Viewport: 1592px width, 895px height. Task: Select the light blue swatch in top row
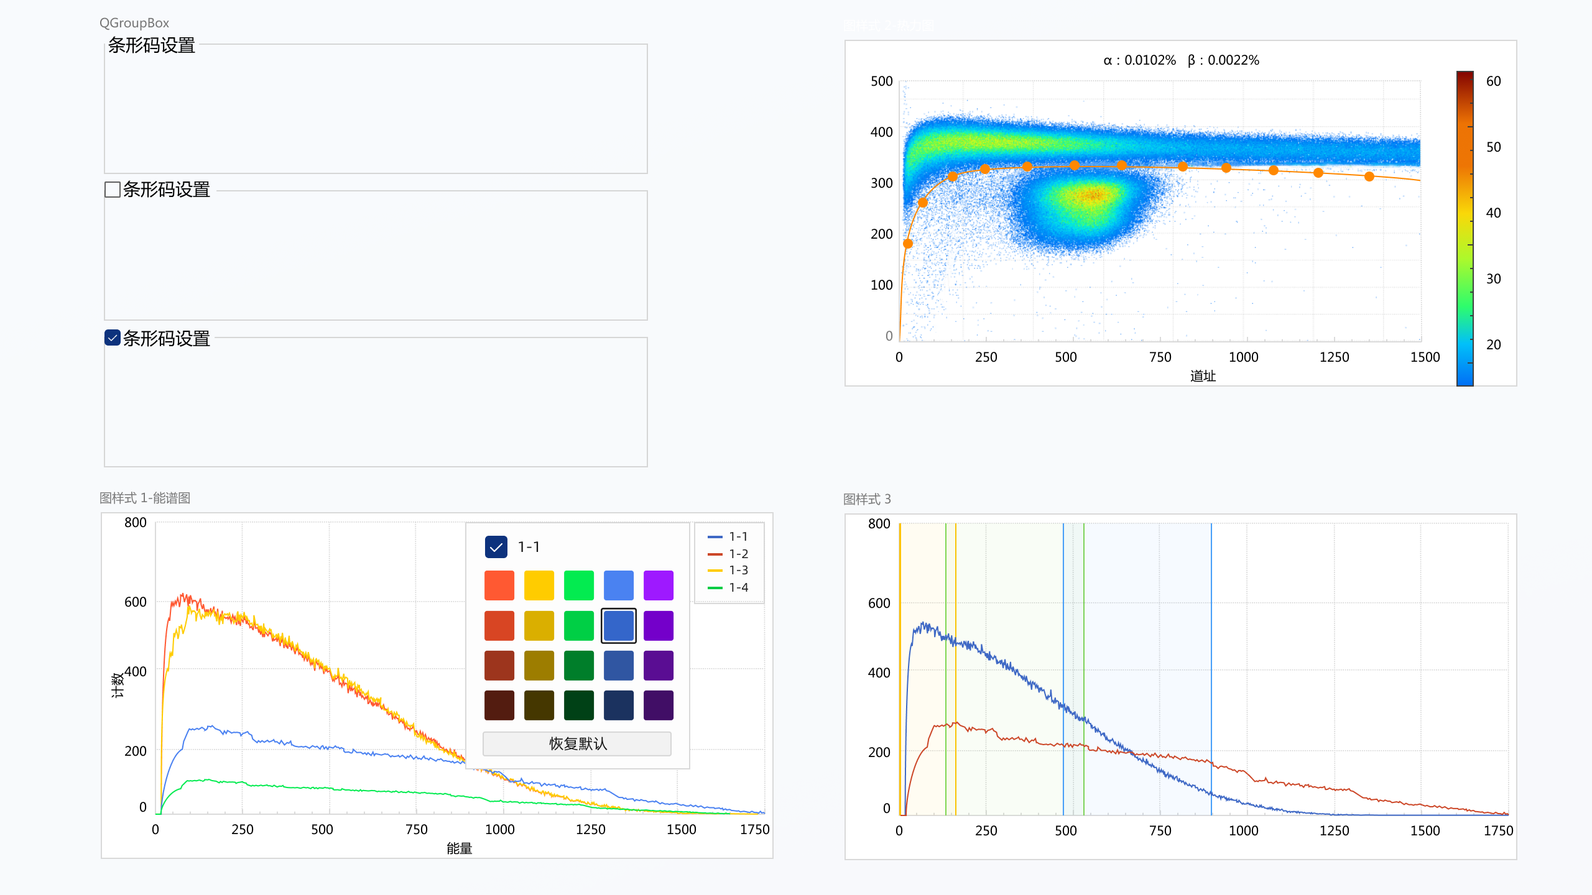pyautogui.click(x=618, y=585)
